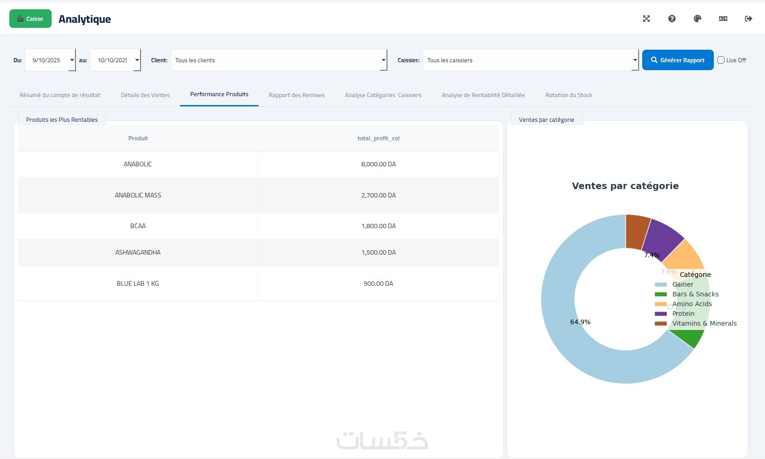The height and width of the screenshot is (459, 765).
Task: Open the help question mark icon
Action: [x=672, y=19]
